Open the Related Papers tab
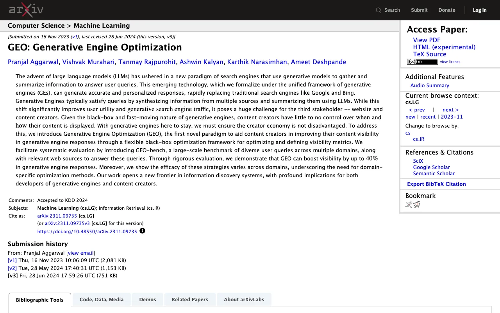Image resolution: width=500 pixels, height=313 pixels. (190, 299)
